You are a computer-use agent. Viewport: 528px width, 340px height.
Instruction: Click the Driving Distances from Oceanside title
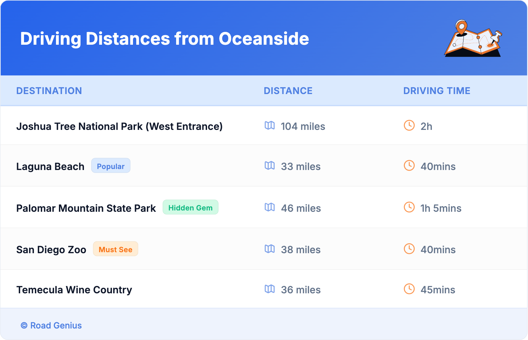[165, 39]
